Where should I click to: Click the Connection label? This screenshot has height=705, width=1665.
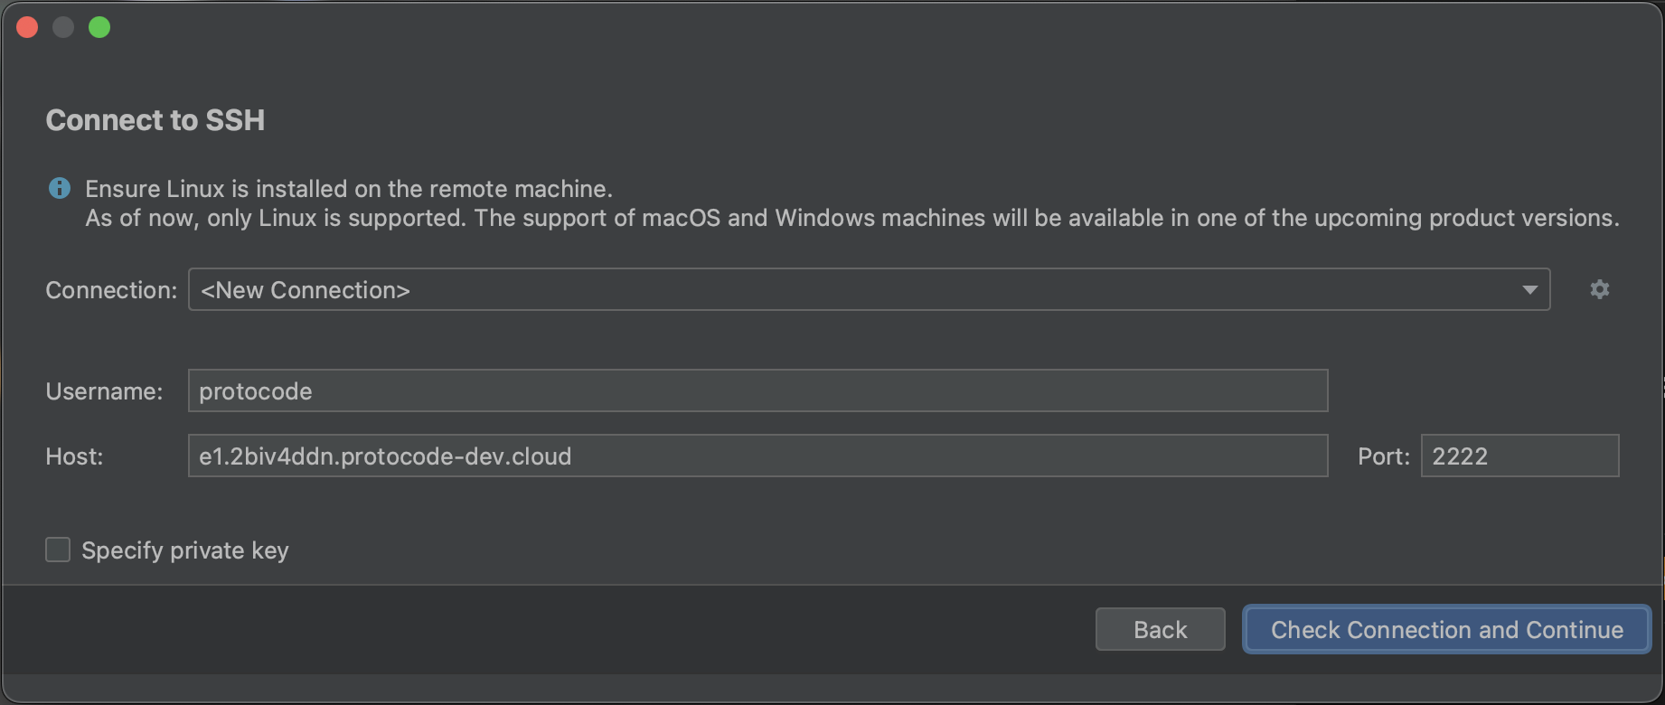(x=111, y=290)
